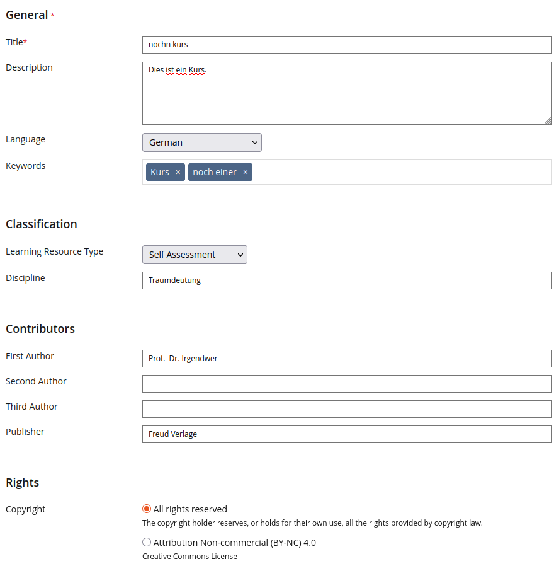Click the 'Attribution Non-commercial (BY-NC) 4.0' label

[234, 543]
